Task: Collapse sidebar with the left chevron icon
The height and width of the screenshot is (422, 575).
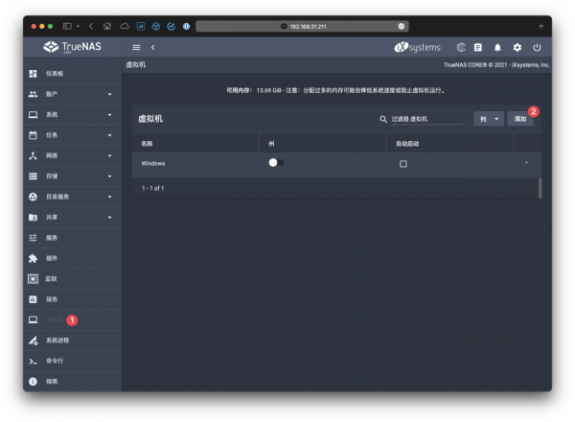Action: click(x=153, y=47)
